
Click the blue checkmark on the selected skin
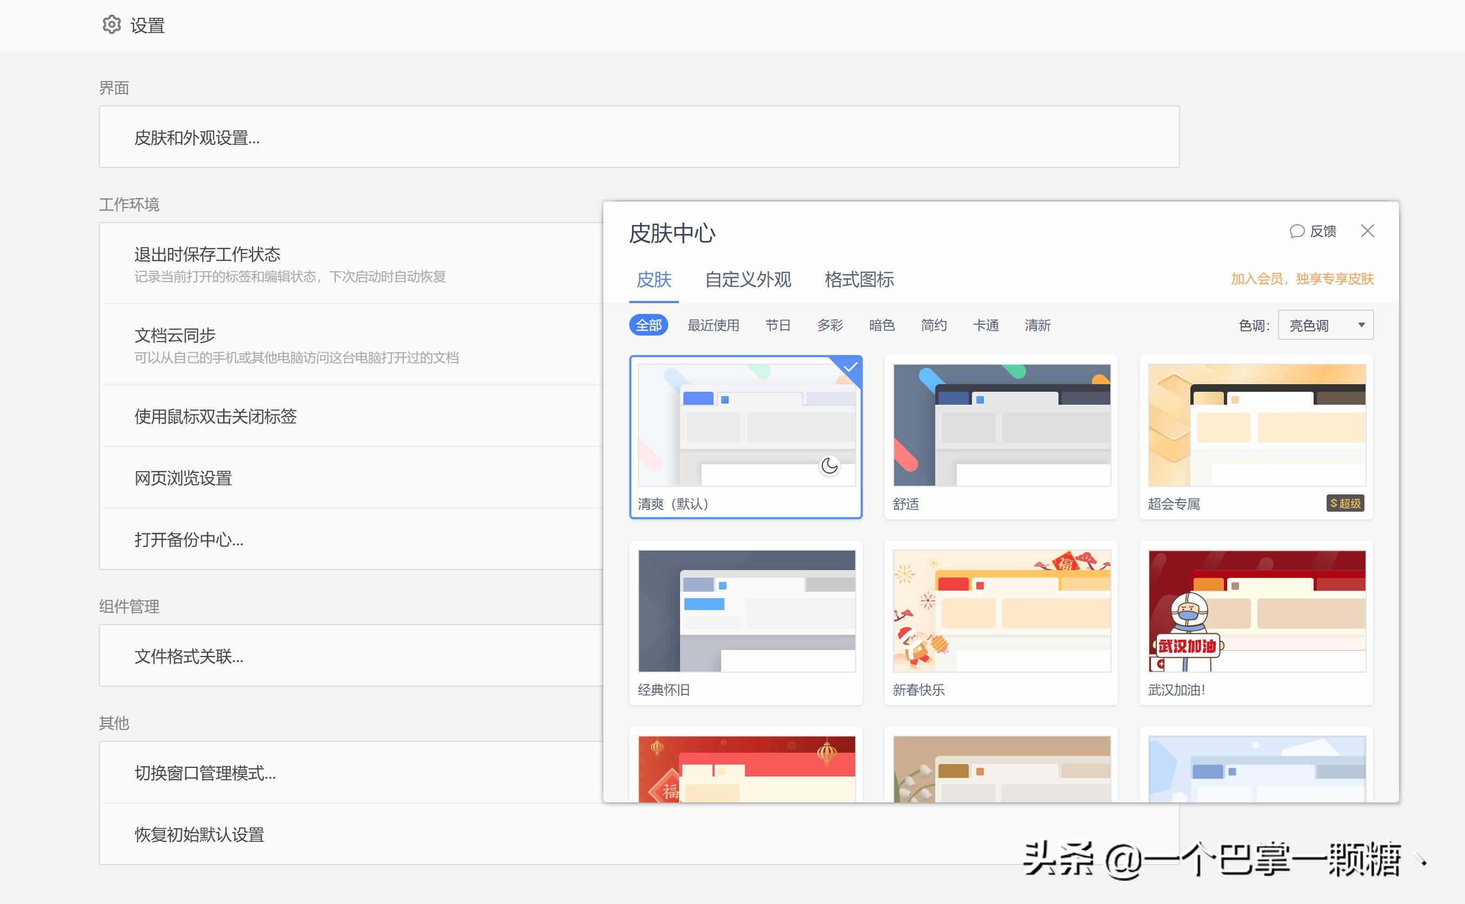click(850, 367)
